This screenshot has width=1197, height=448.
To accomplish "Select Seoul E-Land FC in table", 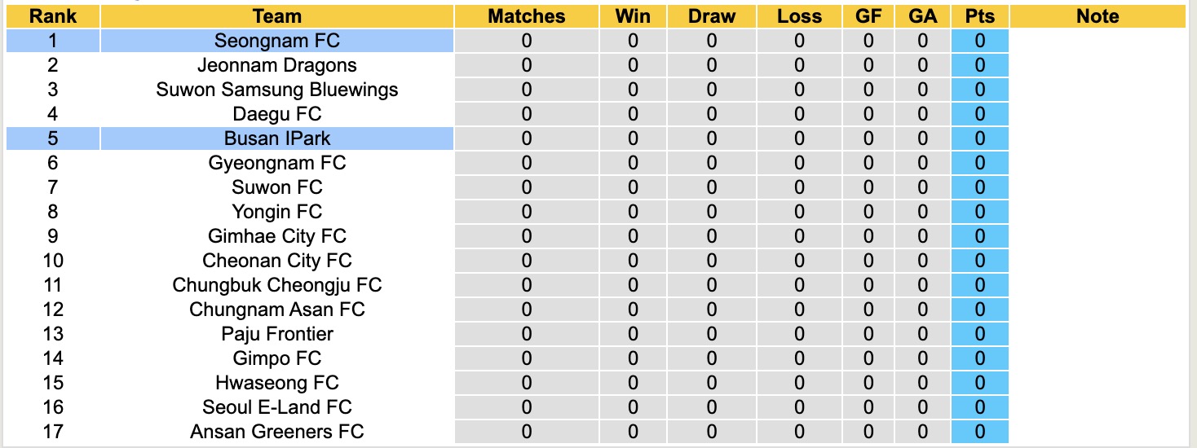I will 277,407.
